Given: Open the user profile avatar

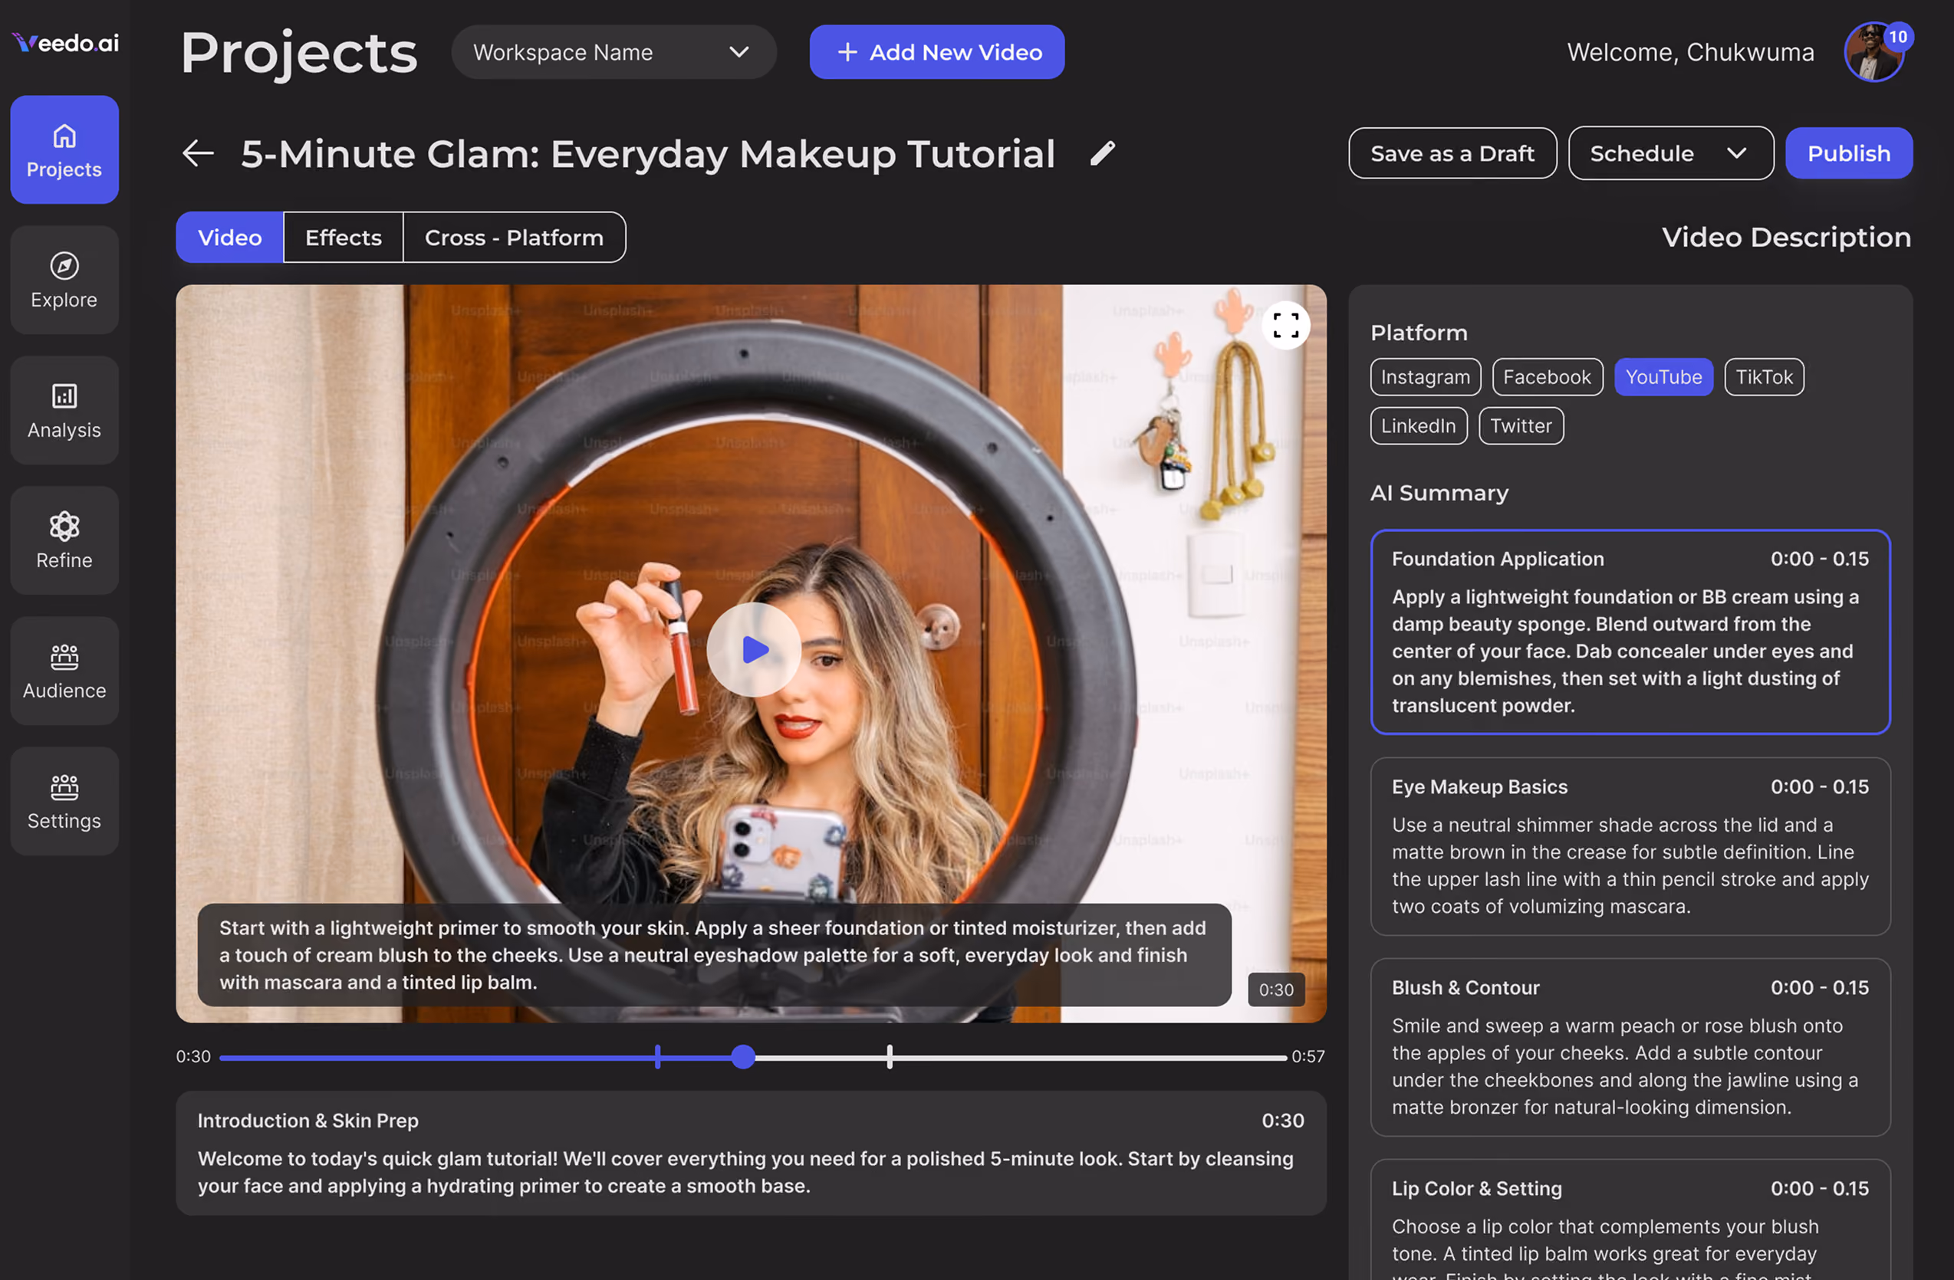Looking at the screenshot, I should click(x=1873, y=53).
